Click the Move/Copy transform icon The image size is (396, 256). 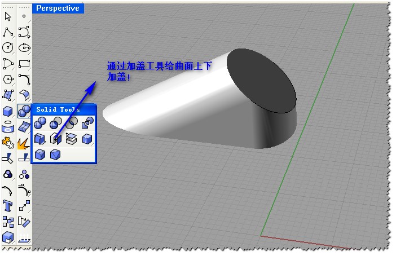(x=24, y=206)
